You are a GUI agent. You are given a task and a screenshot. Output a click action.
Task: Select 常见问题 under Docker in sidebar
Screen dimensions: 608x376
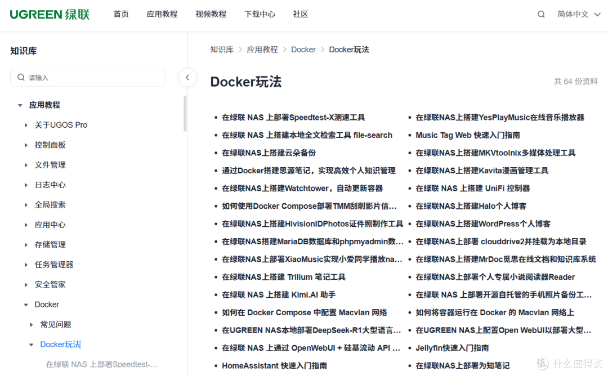[56, 325]
